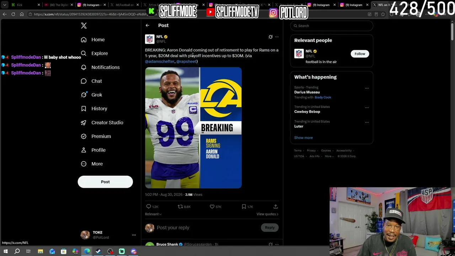Open Creator Studio
This screenshot has width=455, height=256.
[x=102, y=122]
